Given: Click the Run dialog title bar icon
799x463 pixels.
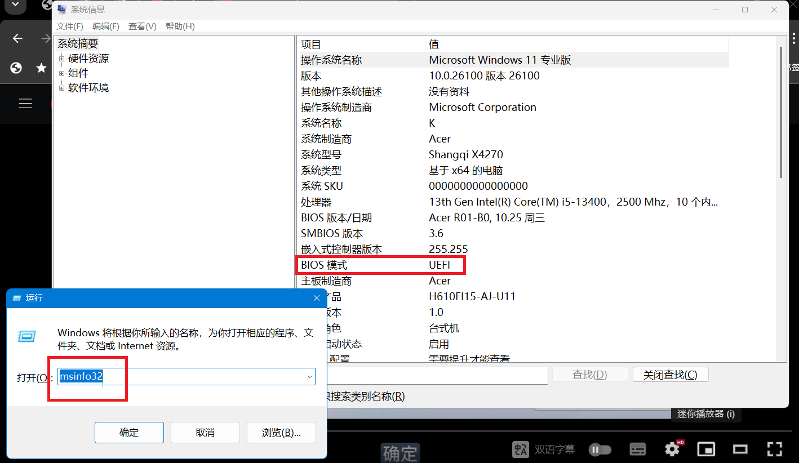Looking at the screenshot, I should pos(17,298).
